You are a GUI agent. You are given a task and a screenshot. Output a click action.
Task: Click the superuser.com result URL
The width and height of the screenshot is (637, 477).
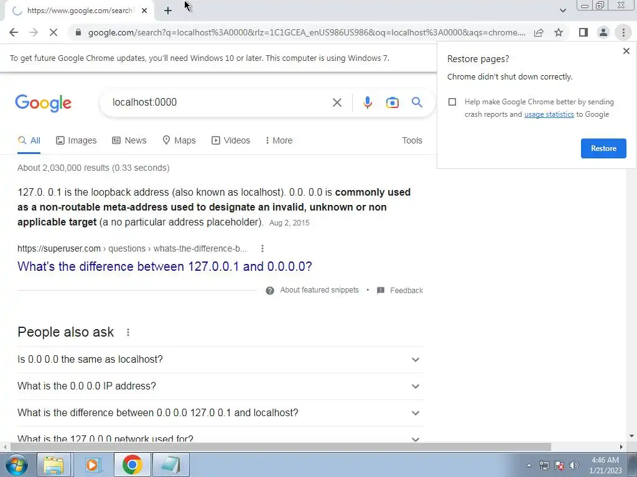click(132, 248)
